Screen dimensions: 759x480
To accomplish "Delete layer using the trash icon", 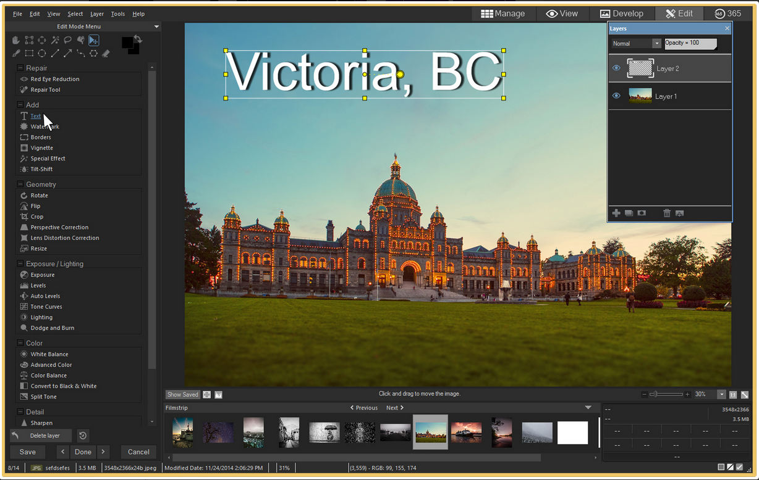I will pos(667,213).
